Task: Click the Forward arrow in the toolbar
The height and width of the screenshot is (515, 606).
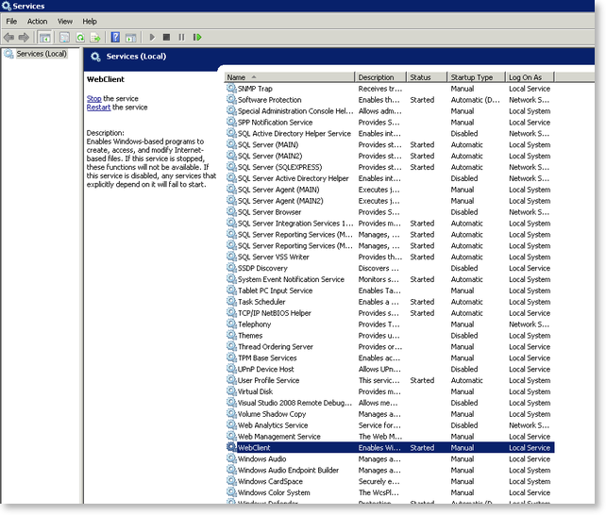Action: click(x=24, y=38)
